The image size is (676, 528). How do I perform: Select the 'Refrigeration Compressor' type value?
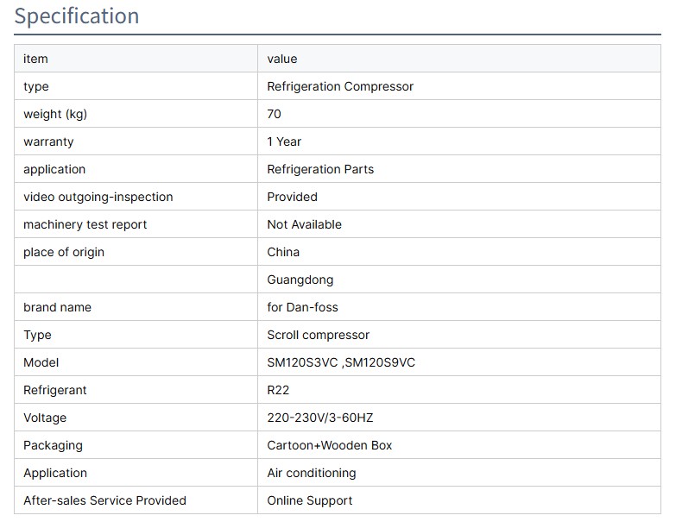point(340,86)
